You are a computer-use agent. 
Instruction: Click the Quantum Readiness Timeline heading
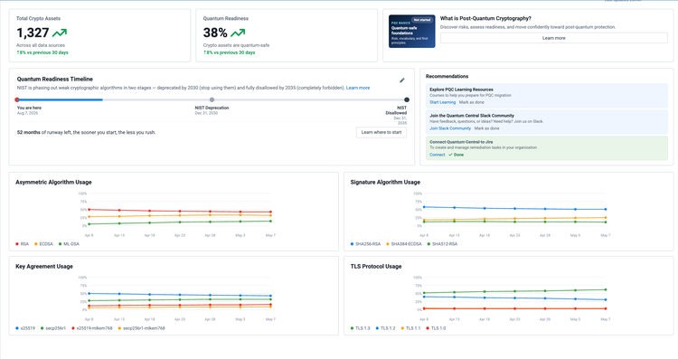point(55,80)
